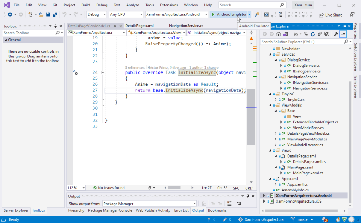Click the editor horizontal scrollbar thumb
Image resolution: width=361 pixels, height=223 pixels.
tap(174, 187)
